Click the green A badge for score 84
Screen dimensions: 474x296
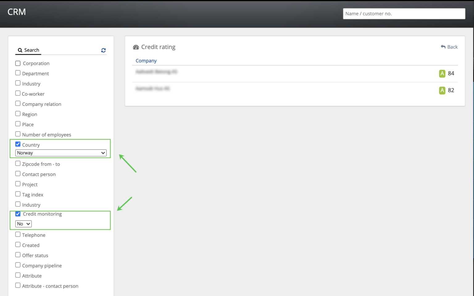click(442, 73)
